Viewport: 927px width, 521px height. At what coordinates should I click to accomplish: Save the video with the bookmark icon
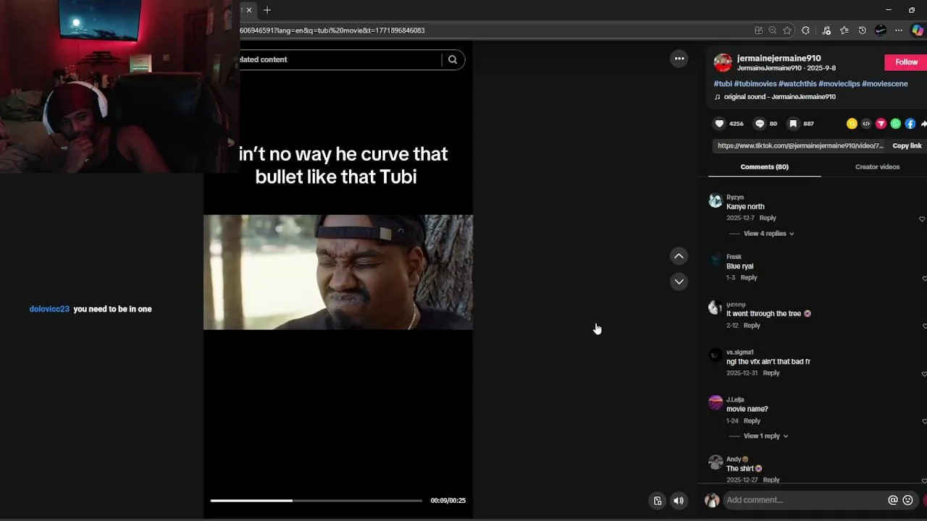click(793, 124)
